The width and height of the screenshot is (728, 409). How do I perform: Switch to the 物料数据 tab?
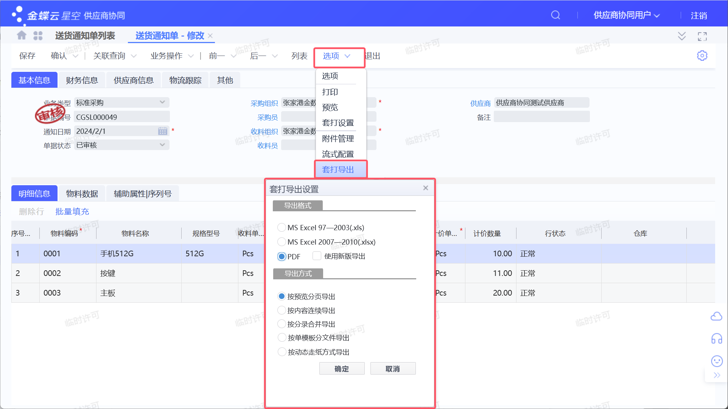pyautogui.click(x=82, y=194)
